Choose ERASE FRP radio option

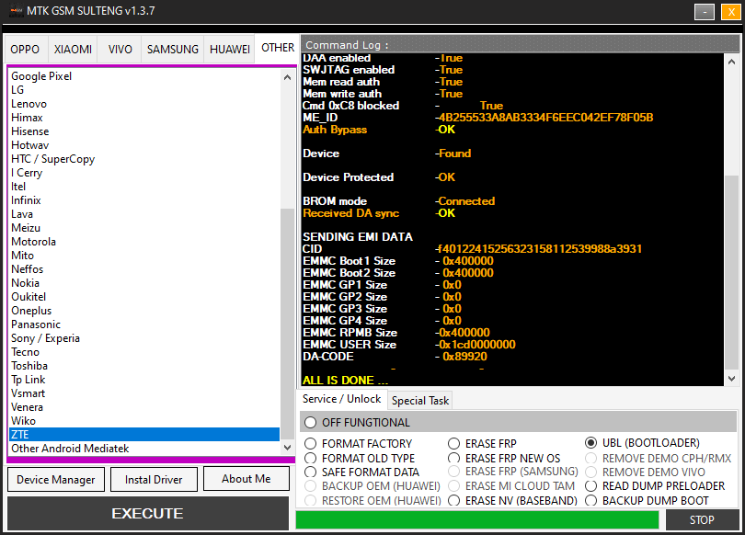click(454, 444)
